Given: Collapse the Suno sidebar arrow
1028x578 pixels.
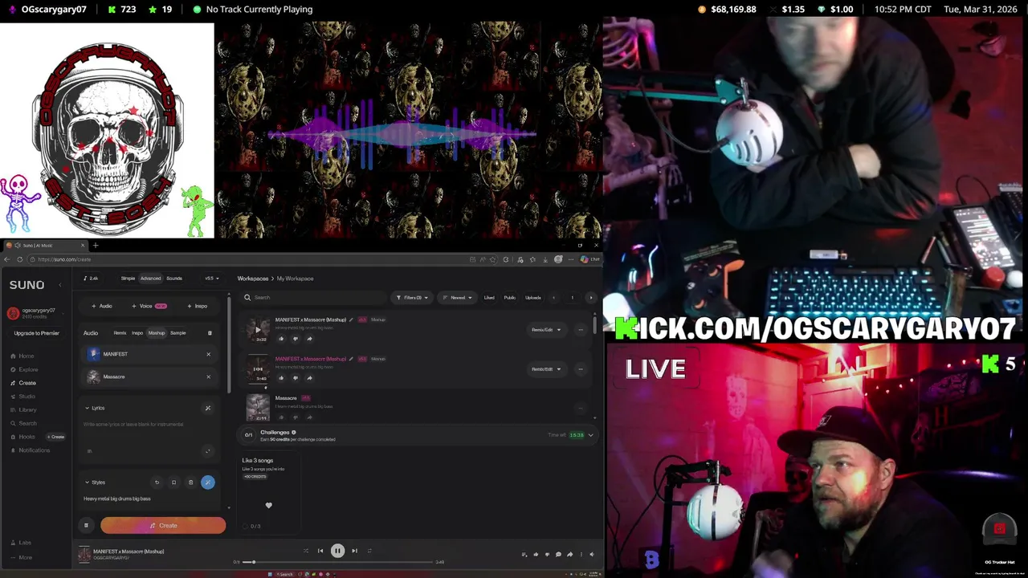Looking at the screenshot, I should tap(60, 285).
